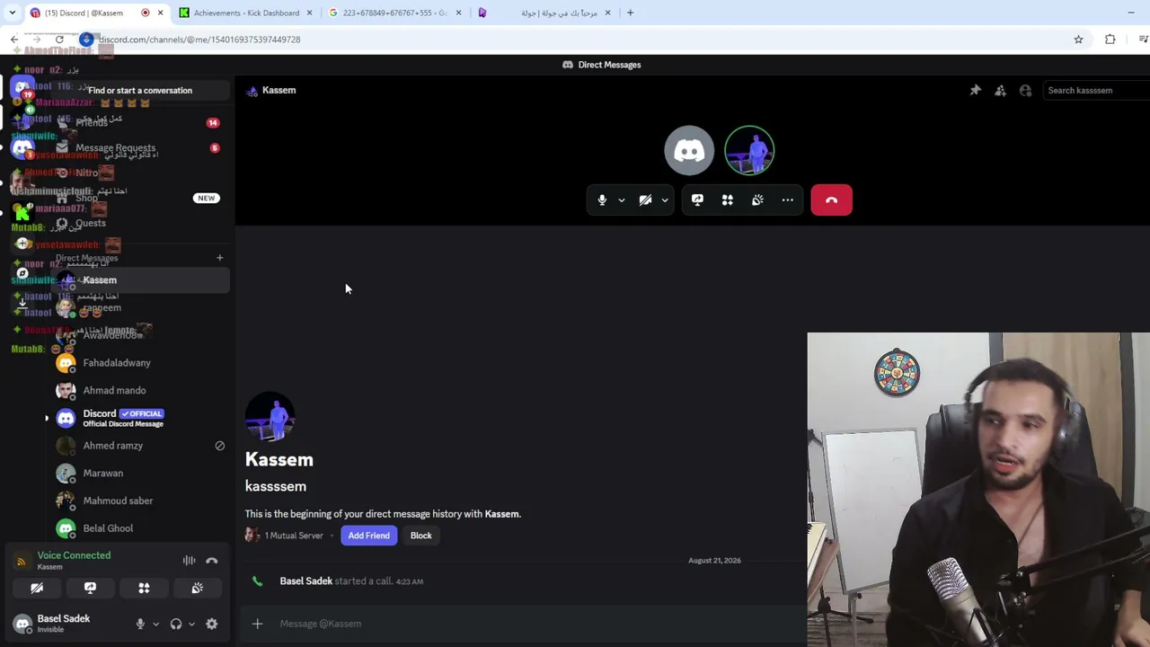This screenshot has width=1150, height=647.
Task: Open microphone options arrow in call controls
Action: pos(621,199)
